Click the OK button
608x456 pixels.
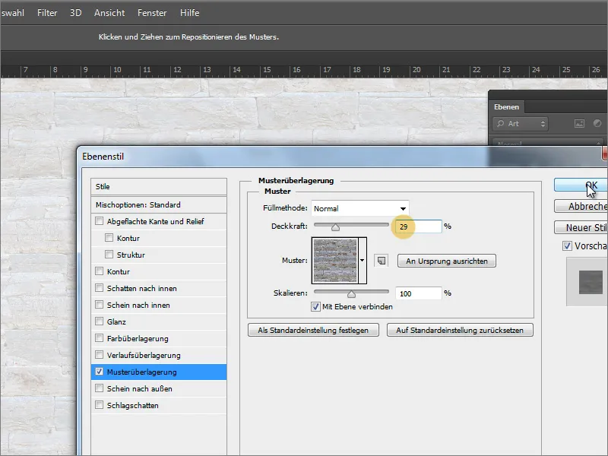[x=581, y=185]
